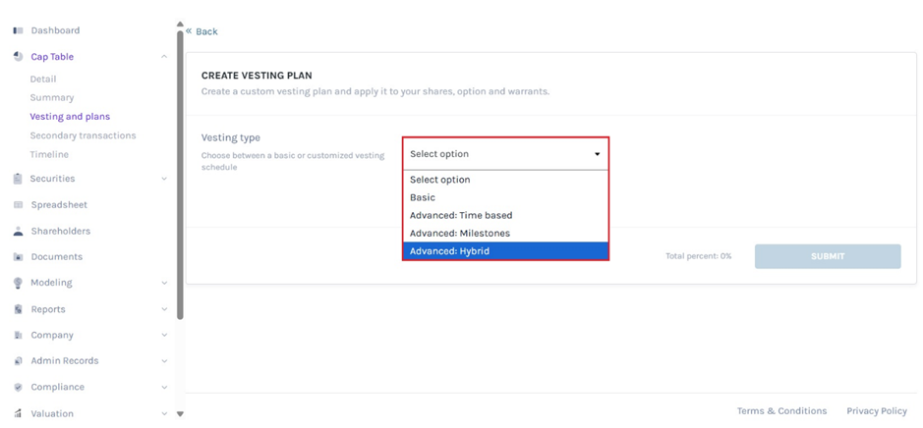Open the Privacy Policy link
The width and height of the screenshot is (923, 428).
tap(876, 411)
